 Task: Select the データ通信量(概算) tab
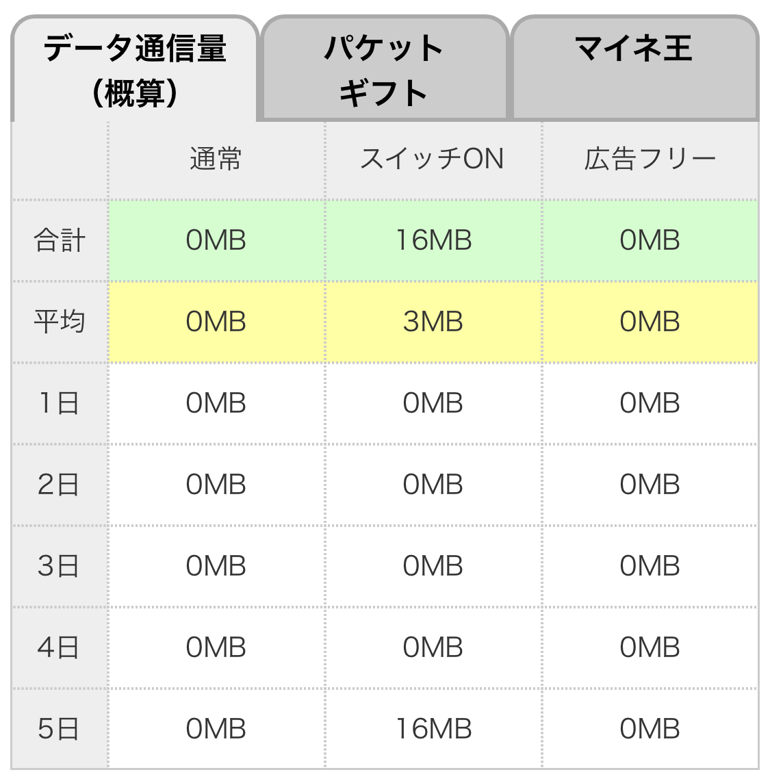click(135, 70)
